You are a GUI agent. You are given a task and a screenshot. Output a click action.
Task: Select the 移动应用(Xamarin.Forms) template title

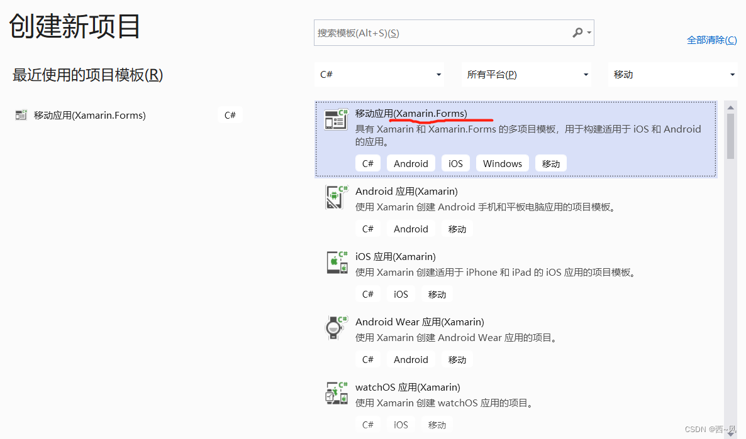(411, 114)
